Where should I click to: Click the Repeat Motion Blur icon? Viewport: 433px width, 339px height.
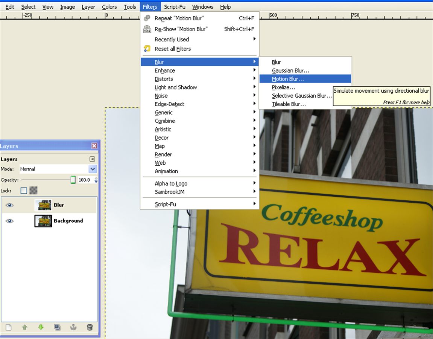coord(147,18)
